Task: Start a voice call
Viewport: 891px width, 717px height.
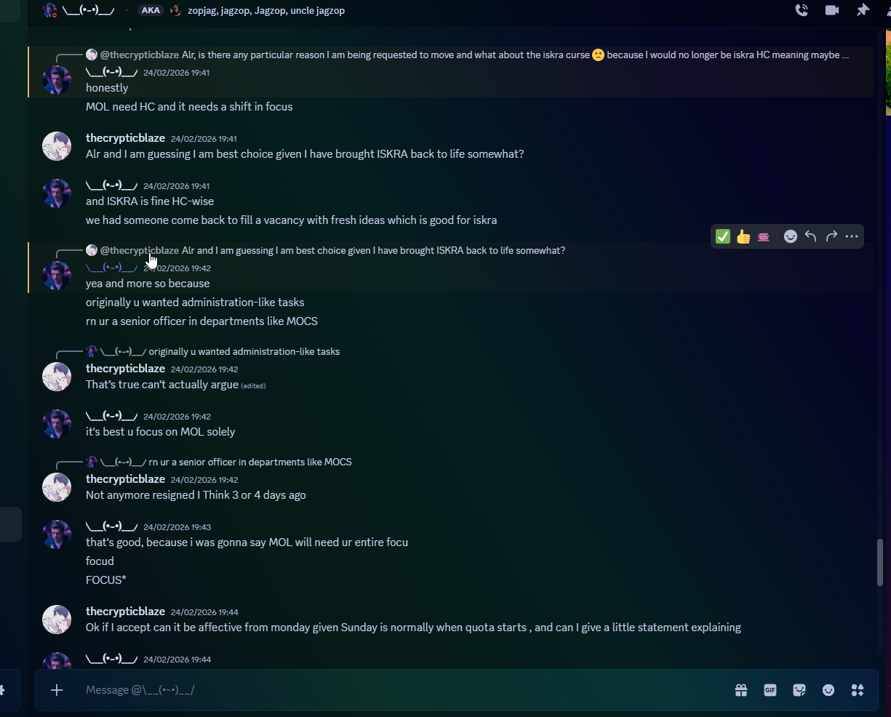Action: [x=802, y=10]
